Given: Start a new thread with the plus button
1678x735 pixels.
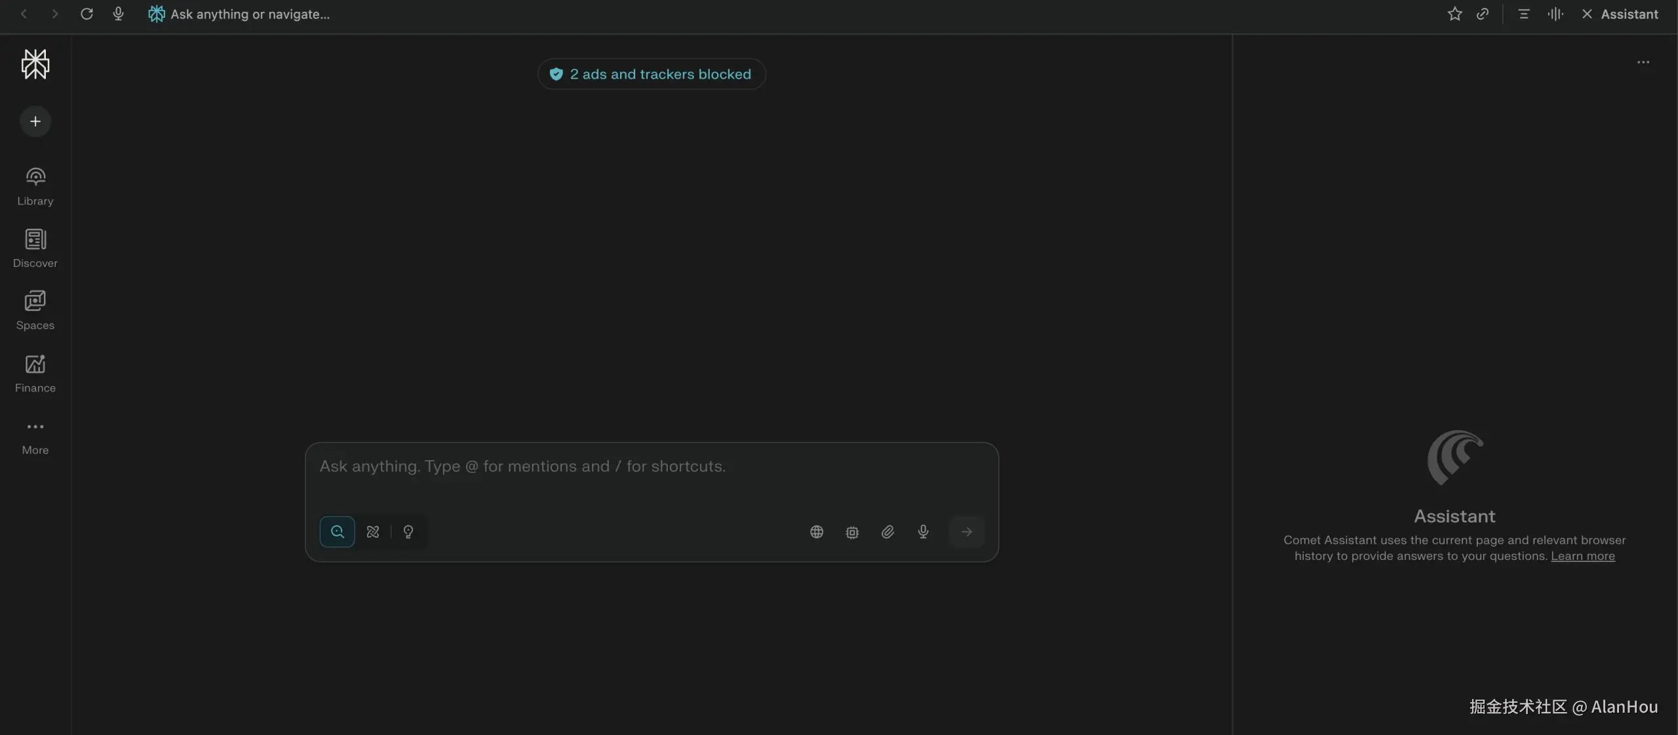Looking at the screenshot, I should click(x=35, y=121).
